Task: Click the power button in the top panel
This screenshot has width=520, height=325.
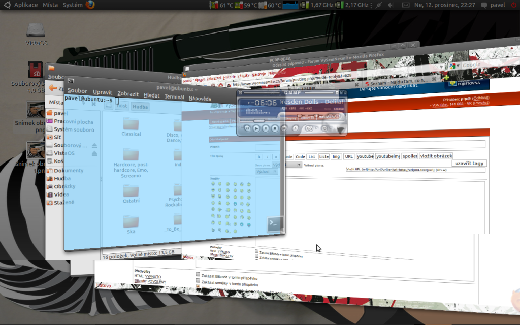Action: [514, 5]
